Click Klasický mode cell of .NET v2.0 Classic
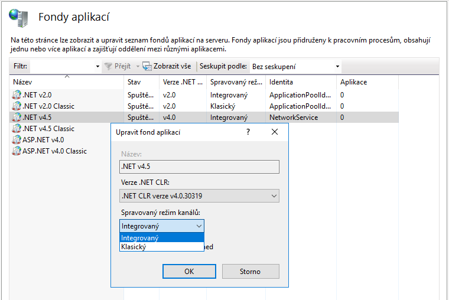Image resolution: width=449 pixels, height=300 pixels. pyautogui.click(x=223, y=106)
